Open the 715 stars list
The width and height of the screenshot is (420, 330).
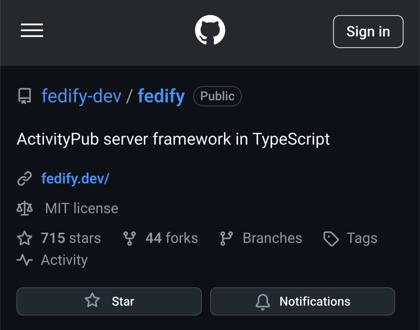71,238
